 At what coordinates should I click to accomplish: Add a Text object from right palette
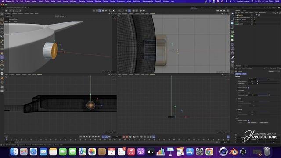(232, 27)
